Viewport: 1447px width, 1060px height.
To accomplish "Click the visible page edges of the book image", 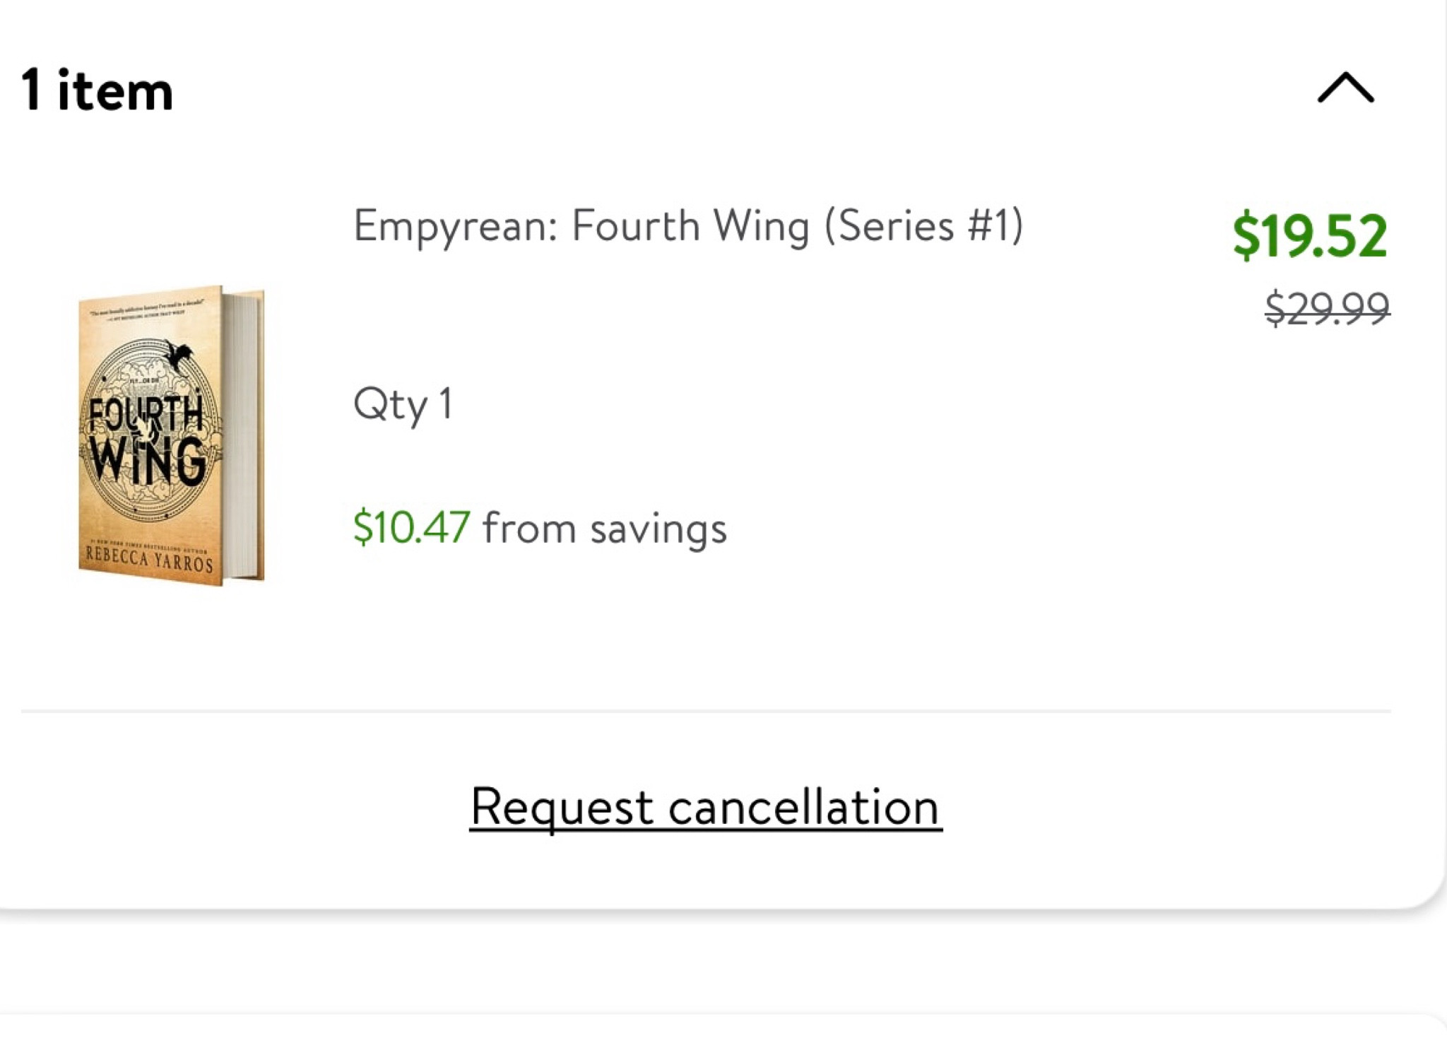I will point(244,435).
